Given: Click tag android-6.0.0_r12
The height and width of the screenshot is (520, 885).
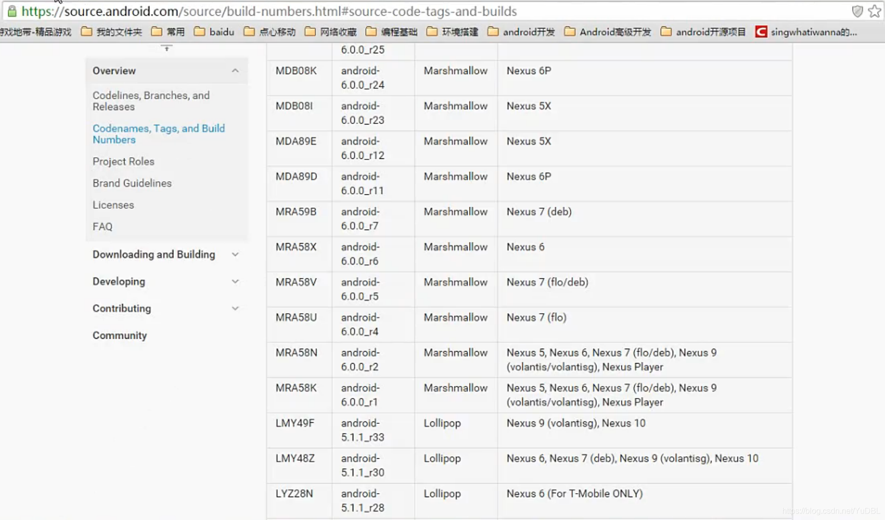Looking at the screenshot, I should pyautogui.click(x=363, y=148).
